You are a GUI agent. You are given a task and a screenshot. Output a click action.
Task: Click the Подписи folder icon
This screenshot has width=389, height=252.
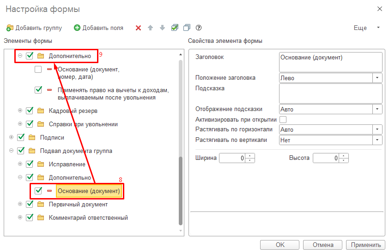(32, 137)
